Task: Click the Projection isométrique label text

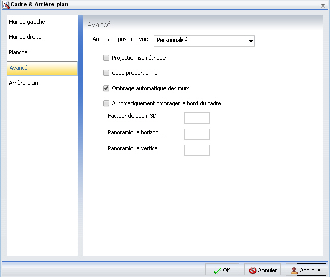Action: 139,58
